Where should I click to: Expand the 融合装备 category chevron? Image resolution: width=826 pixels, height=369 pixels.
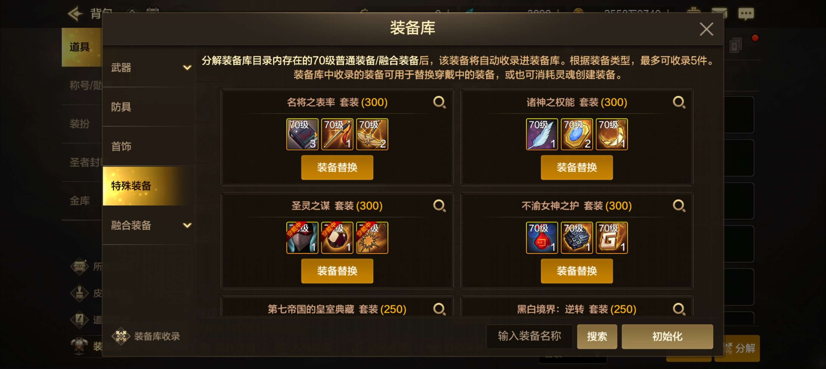tap(187, 225)
